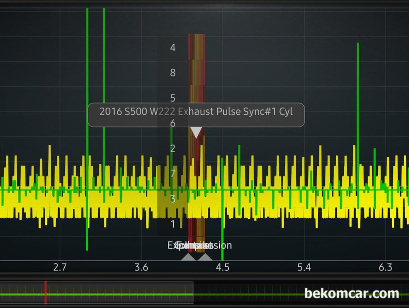The height and width of the screenshot is (308, 409).
Task: Select cylinder number 2 in the firing order
Action: coord(173,148)
